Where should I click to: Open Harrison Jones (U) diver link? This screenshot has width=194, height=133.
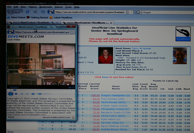[x=112, y=123]
